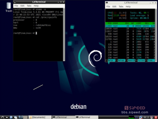Click the CPU meter bar in htop
158x119 pixels.
click(x=117, y=13)
